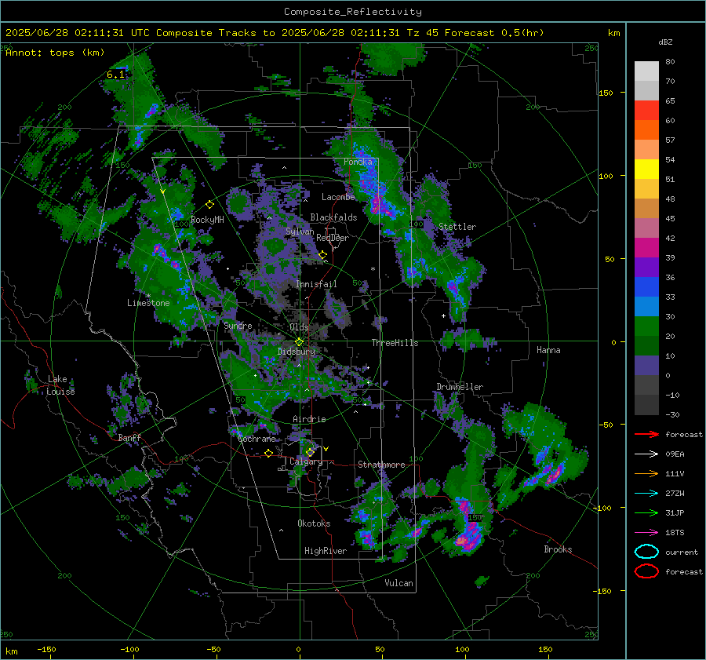Click the RedDeer city label

[x=333, y=238]
